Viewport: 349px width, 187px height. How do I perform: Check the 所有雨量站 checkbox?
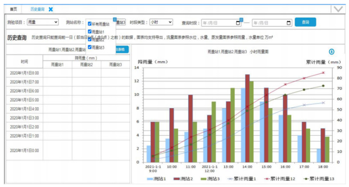coord(90,24)
